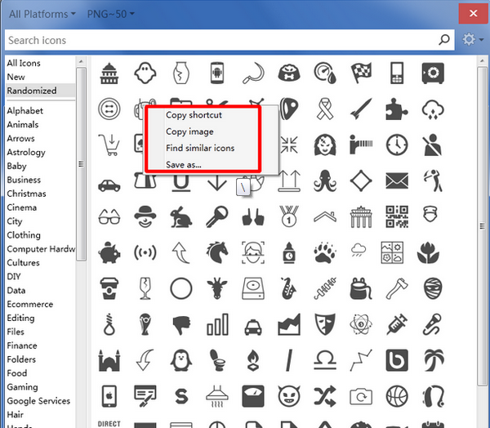Screen dimensions: 490x428
Task: Click Save as... in context menu
Action: coord(184,164)
